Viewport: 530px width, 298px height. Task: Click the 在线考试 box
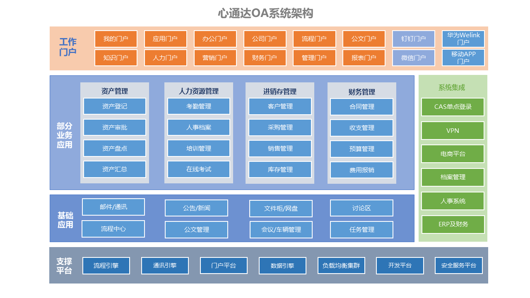199,169
